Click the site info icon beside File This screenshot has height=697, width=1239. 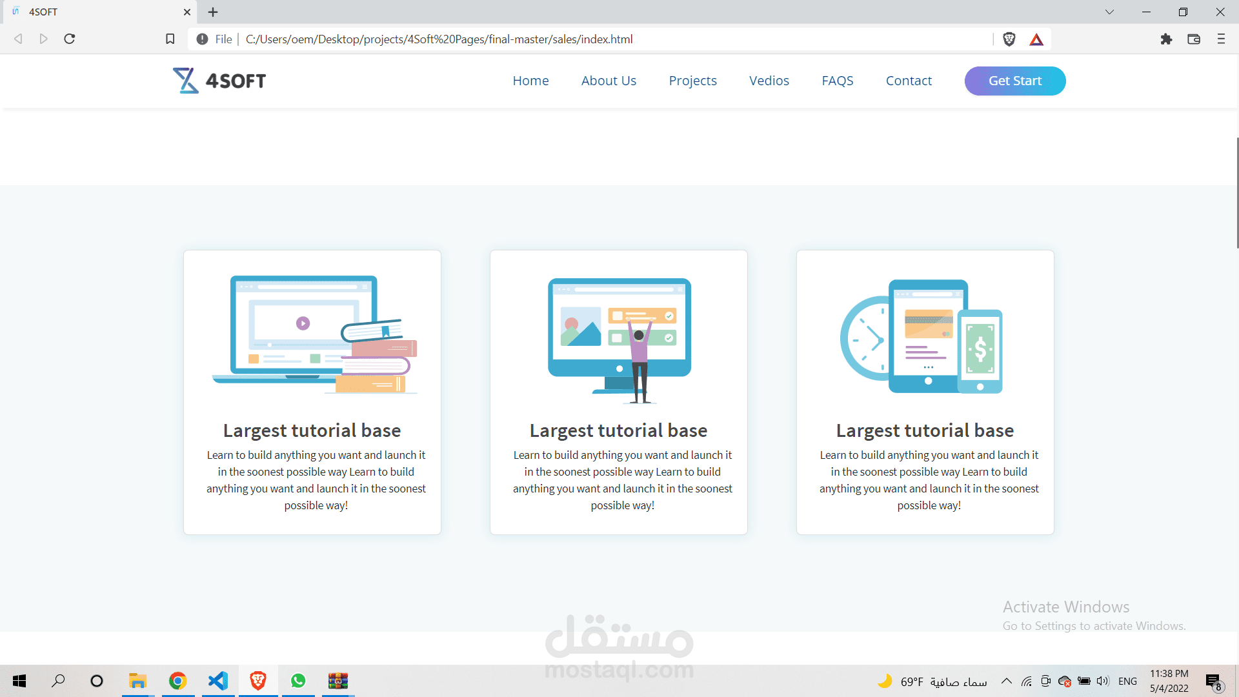click(x=202, y=39)
